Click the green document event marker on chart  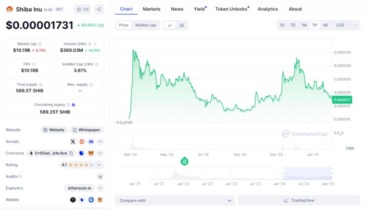[x=184, y=162]
